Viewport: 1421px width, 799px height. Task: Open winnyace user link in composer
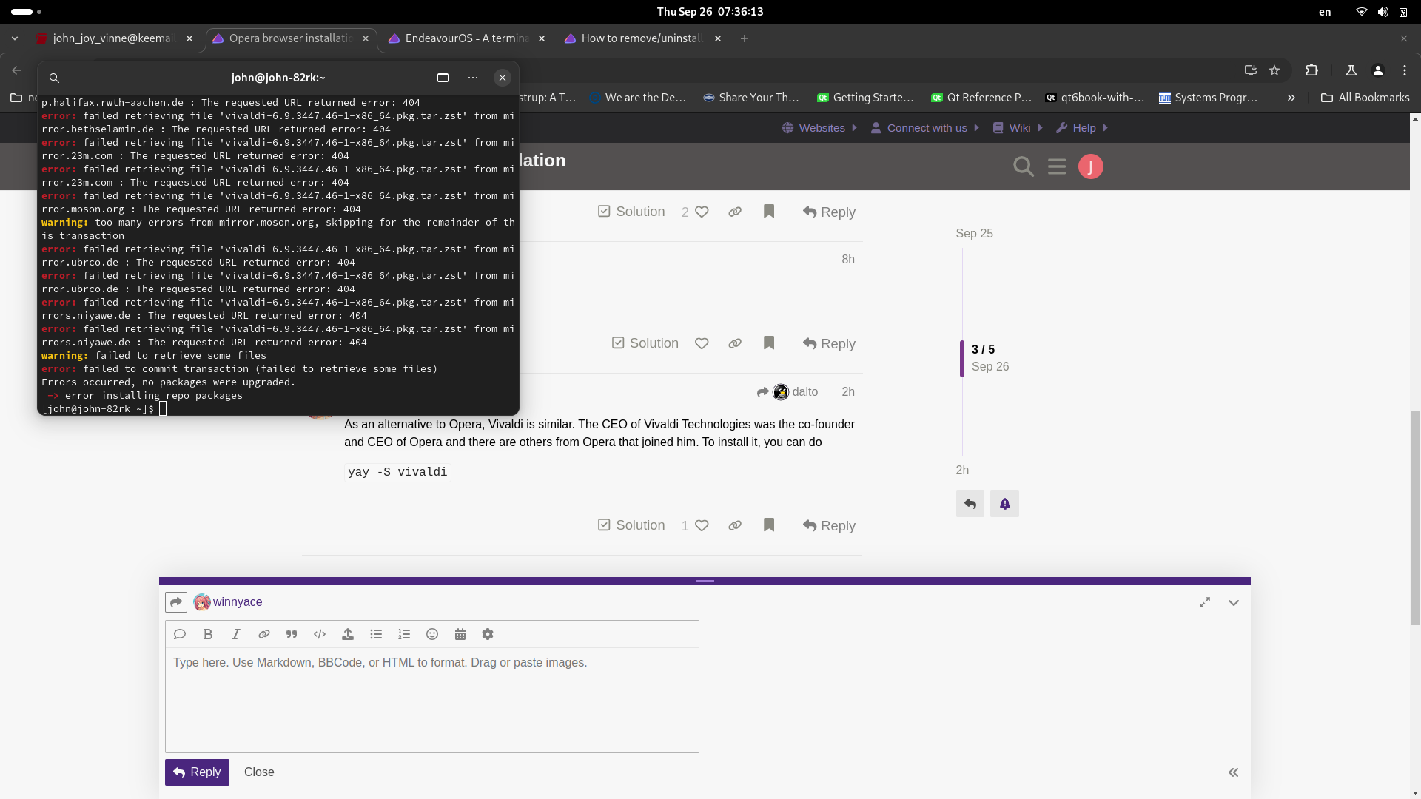coord(238,602)
